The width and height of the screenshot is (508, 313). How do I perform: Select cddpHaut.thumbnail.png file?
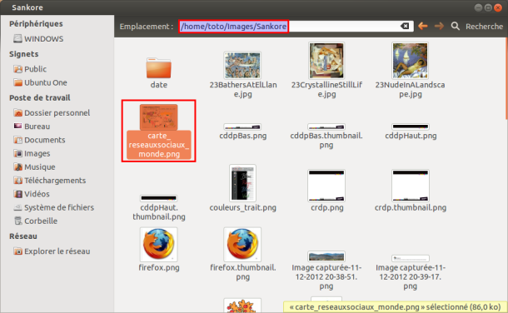159,208
